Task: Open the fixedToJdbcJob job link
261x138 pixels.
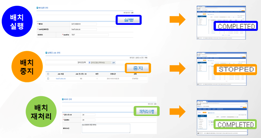Action: (61, 78)
